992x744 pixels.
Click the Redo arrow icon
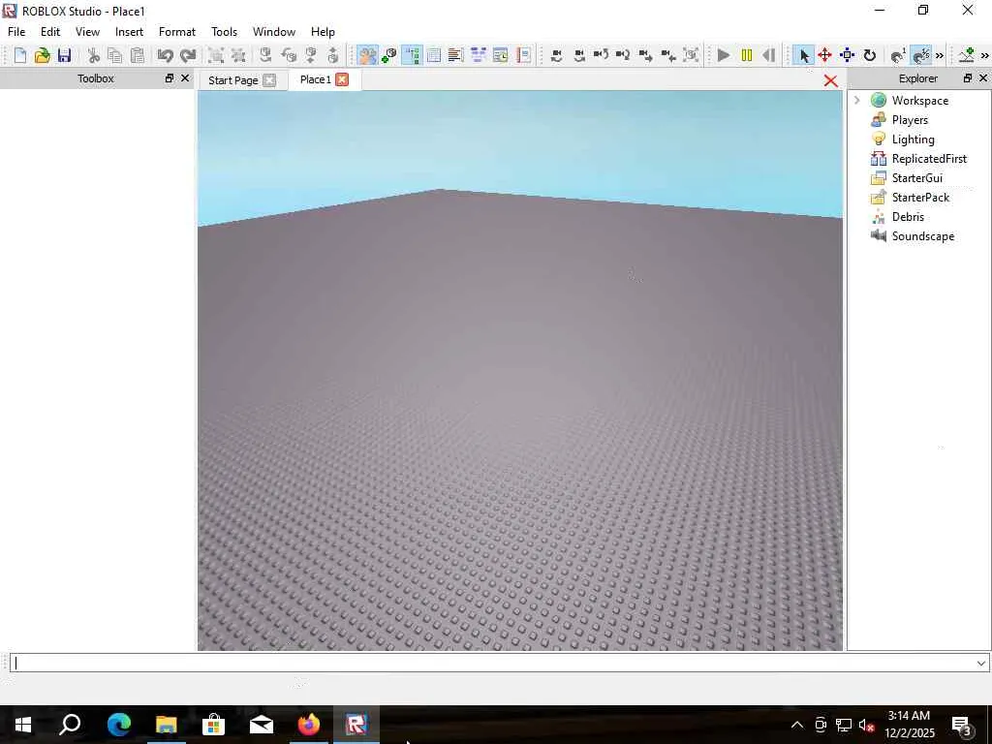(188, 55)
